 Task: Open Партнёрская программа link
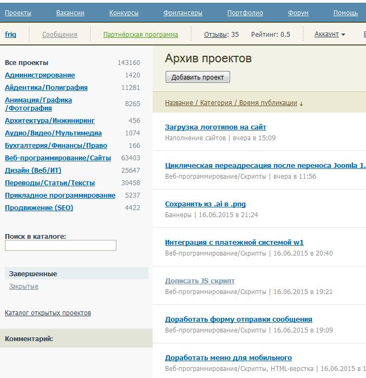click(140, 35)
